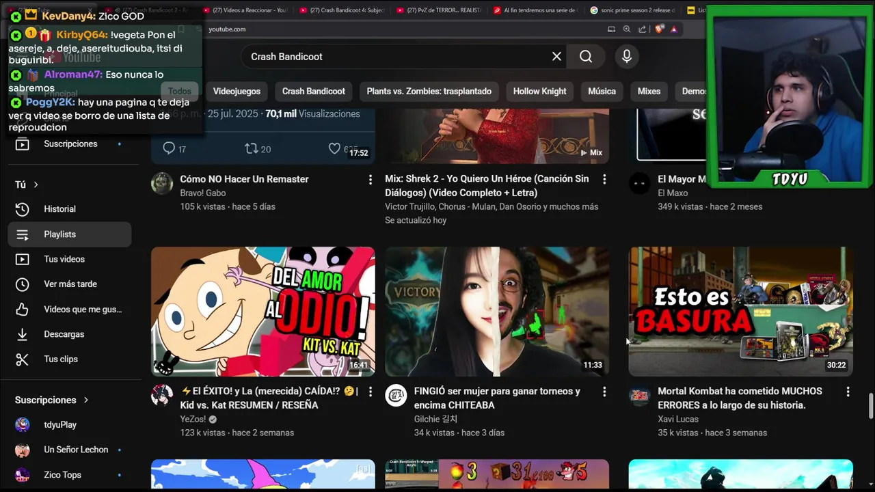Open the Un Señor Lechon channel subscription
The image size is (875, 492).
69,450
